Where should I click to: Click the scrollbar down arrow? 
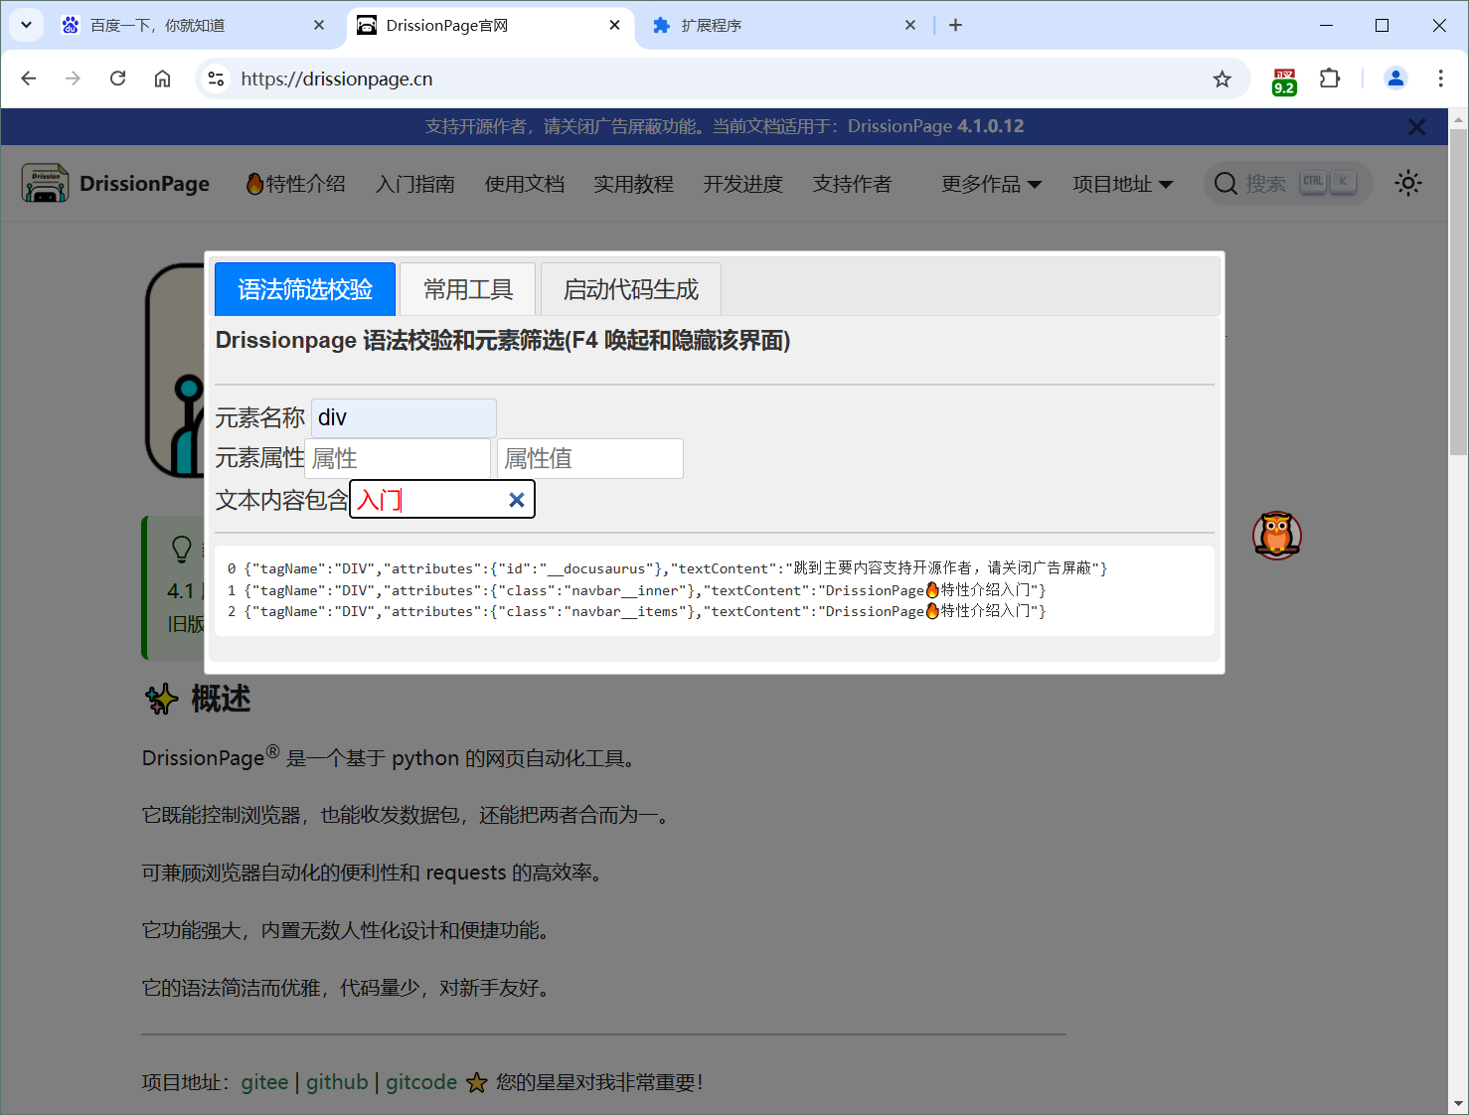point(1458,1104)
